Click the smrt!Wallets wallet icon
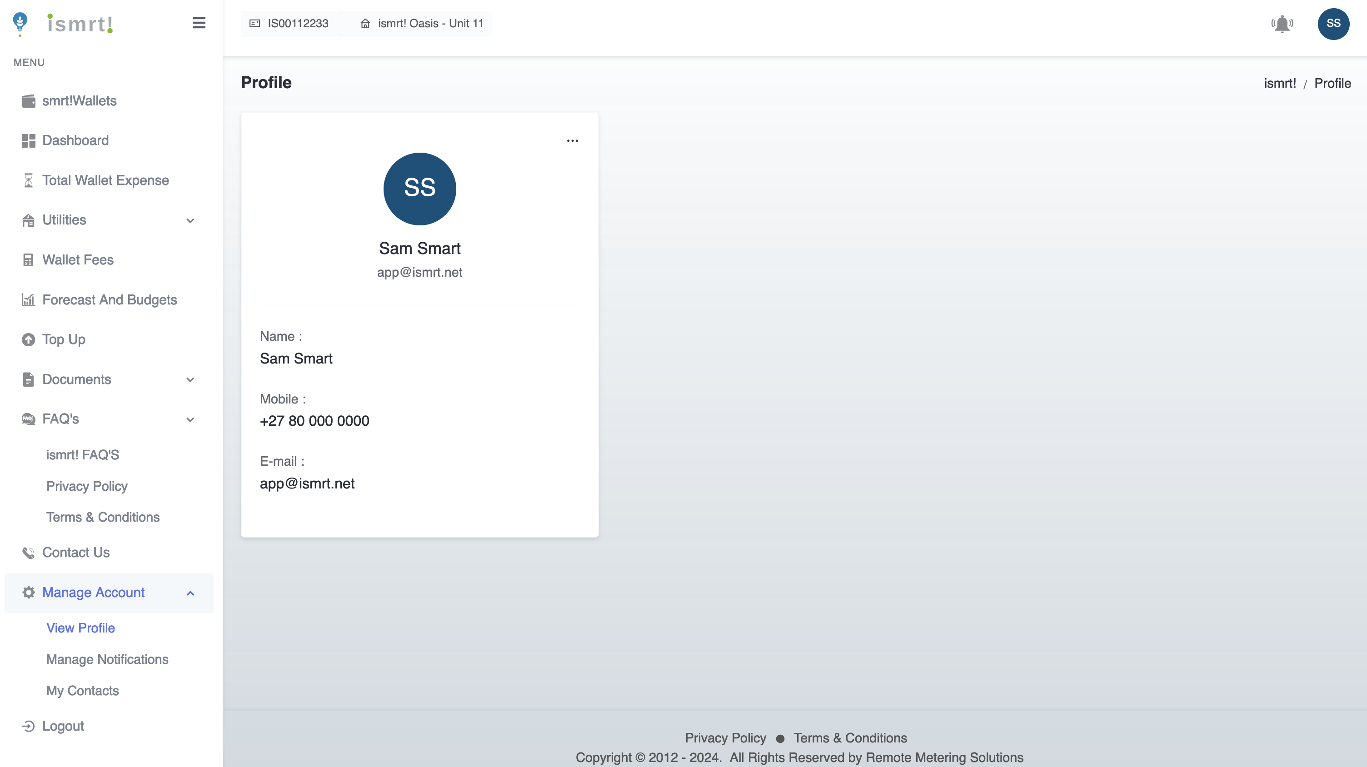This screenshot has height=767, width=1367. tap(28, 101)
